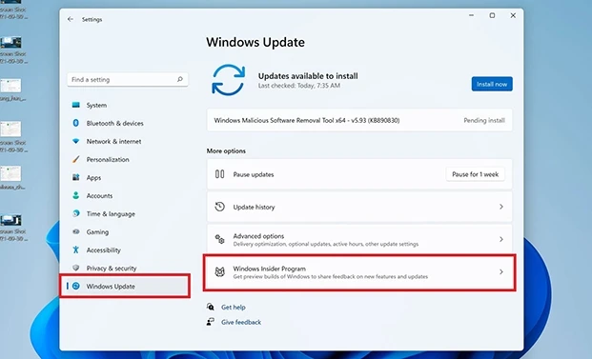
Task: Click the Pause updates label
Action: (x=254, y=174)
